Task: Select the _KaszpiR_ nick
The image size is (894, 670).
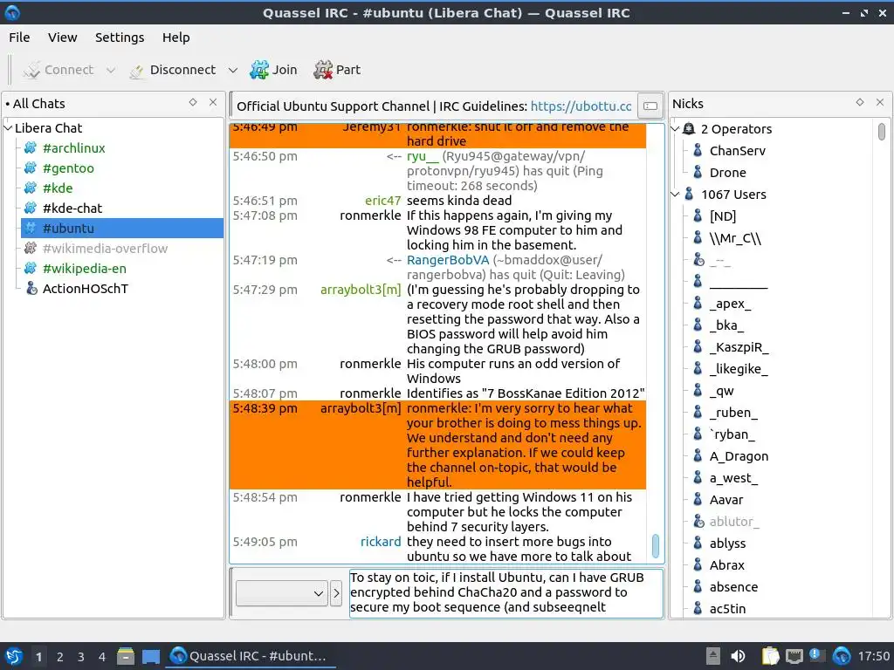Action: 739,347
